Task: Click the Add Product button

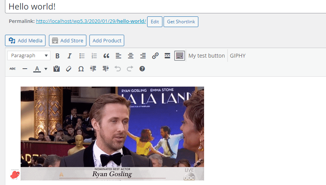Action: (107, 40)
